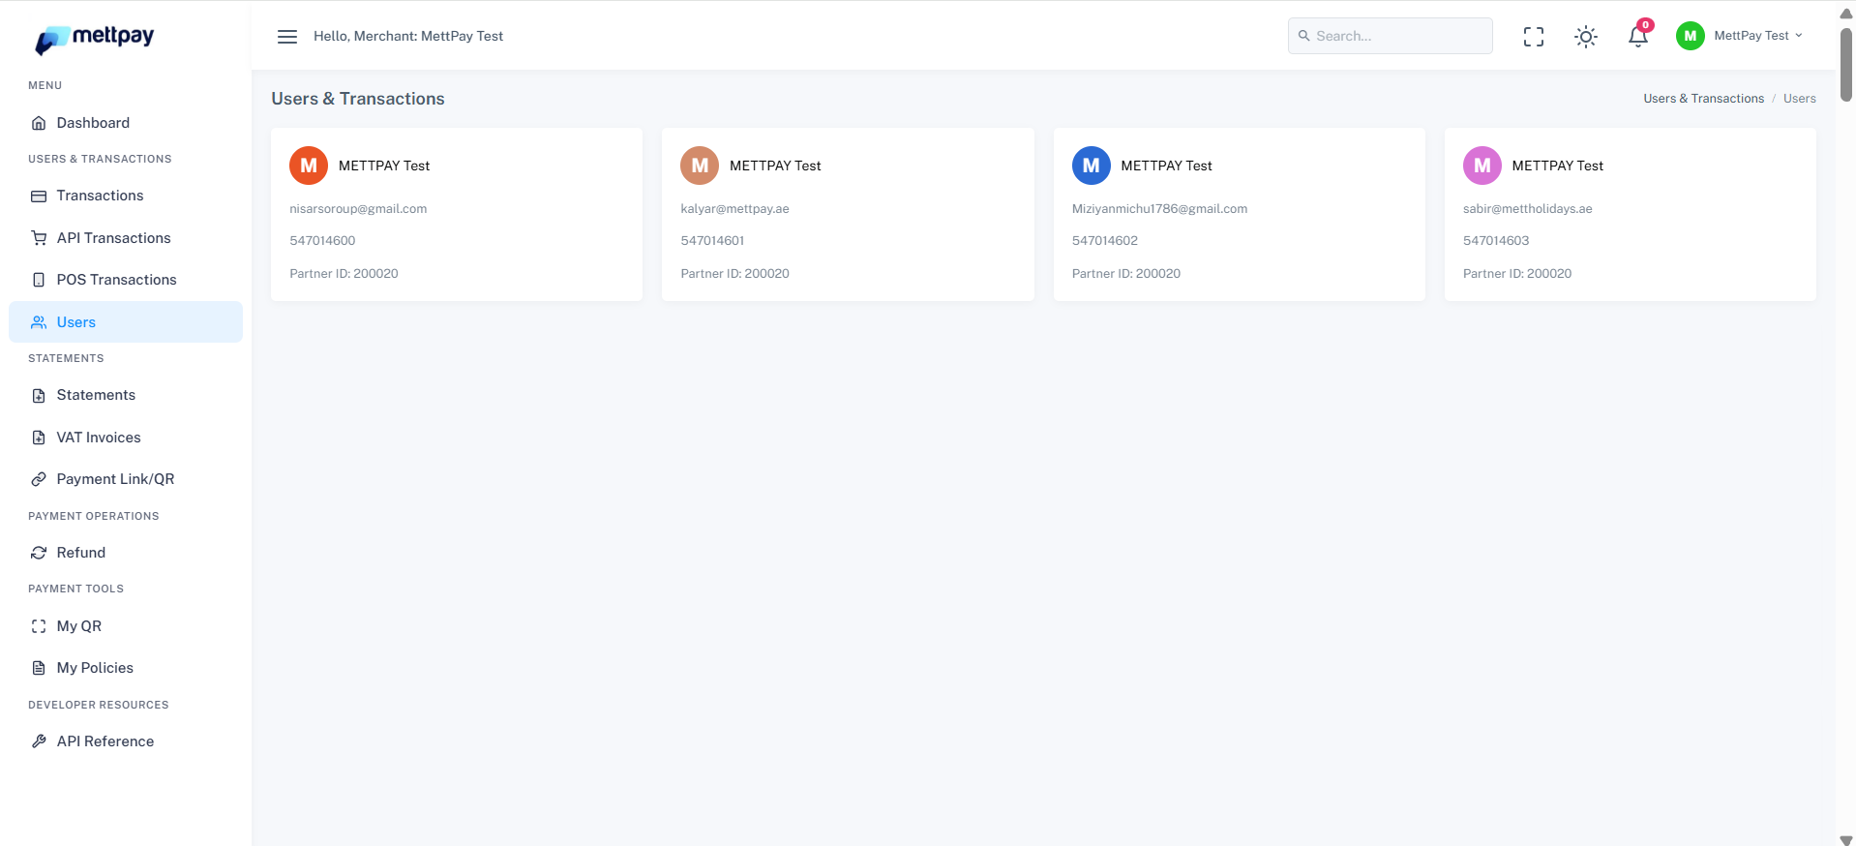Click phone number 547014603
This screenshot has width=1856, height=846.
[1496, 241]
